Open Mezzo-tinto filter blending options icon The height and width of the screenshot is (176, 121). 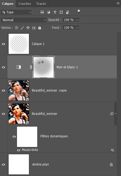pyautogui.click(x=112, y=150)
